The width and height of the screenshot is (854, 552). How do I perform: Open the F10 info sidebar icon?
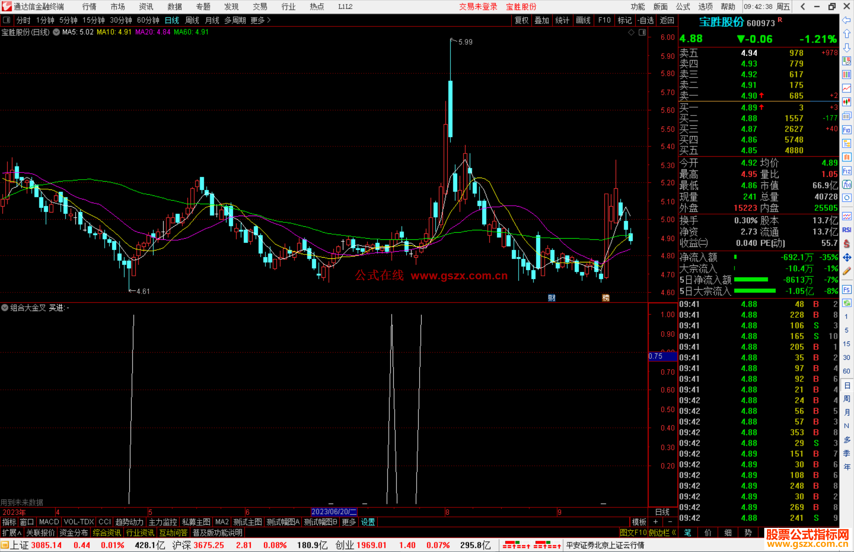[846, 130]
